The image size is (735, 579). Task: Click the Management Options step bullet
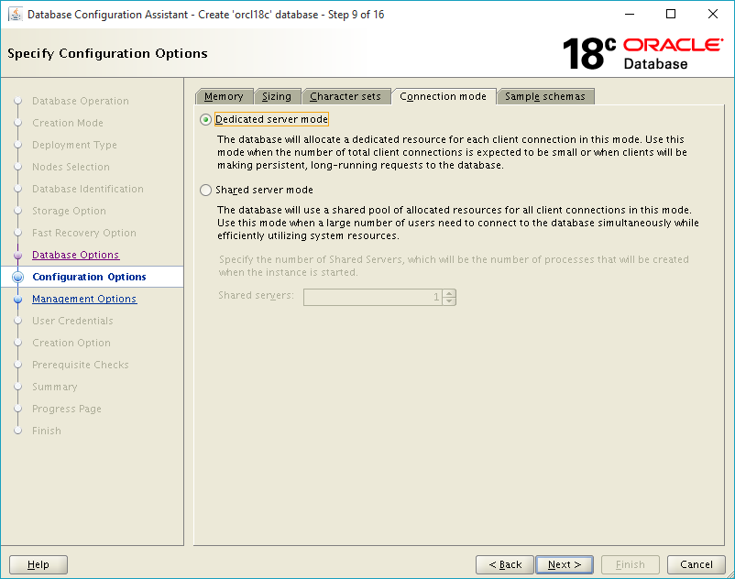18,299
